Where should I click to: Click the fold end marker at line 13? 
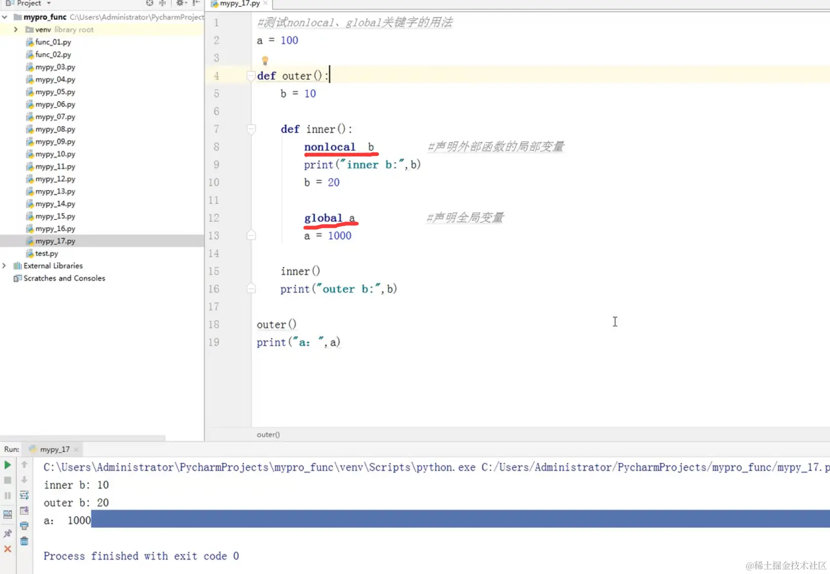[250, 236]
